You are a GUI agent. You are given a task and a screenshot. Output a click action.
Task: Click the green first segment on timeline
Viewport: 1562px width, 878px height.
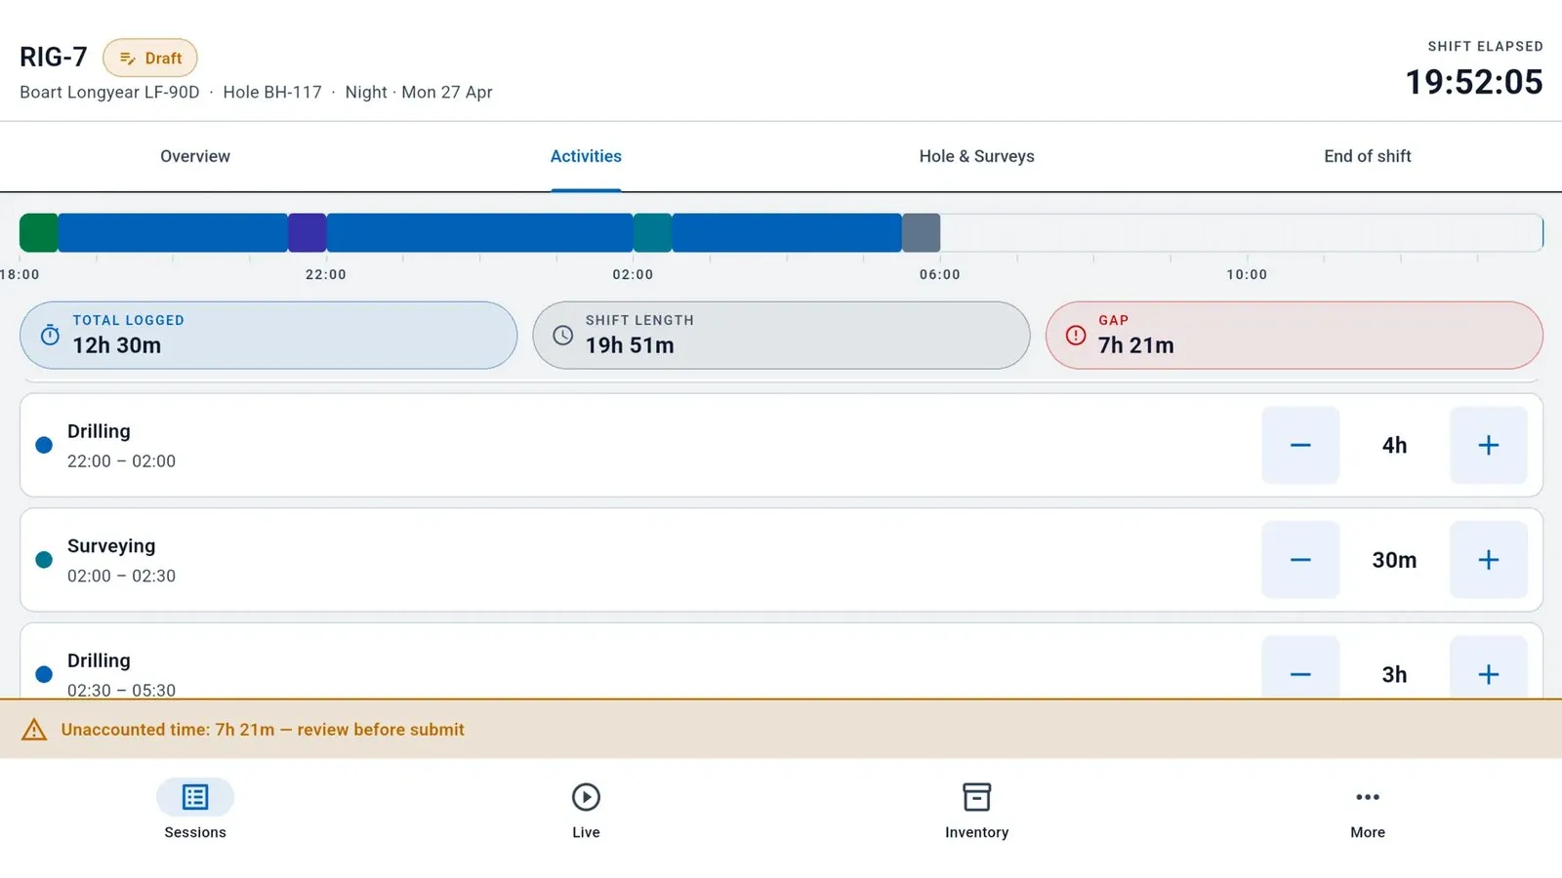(x=39, y=233)
